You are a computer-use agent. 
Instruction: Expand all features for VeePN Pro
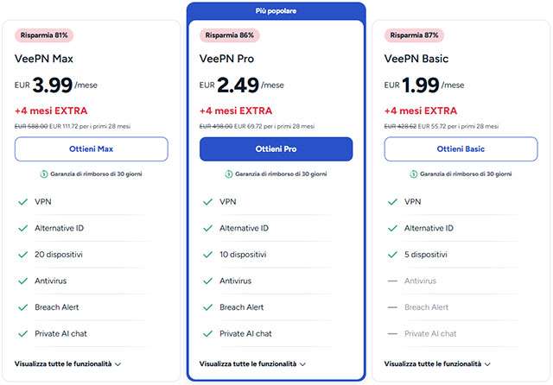252,364
